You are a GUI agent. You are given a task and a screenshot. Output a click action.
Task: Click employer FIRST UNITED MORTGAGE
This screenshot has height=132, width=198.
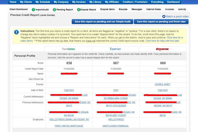click(x=69, y=126)
